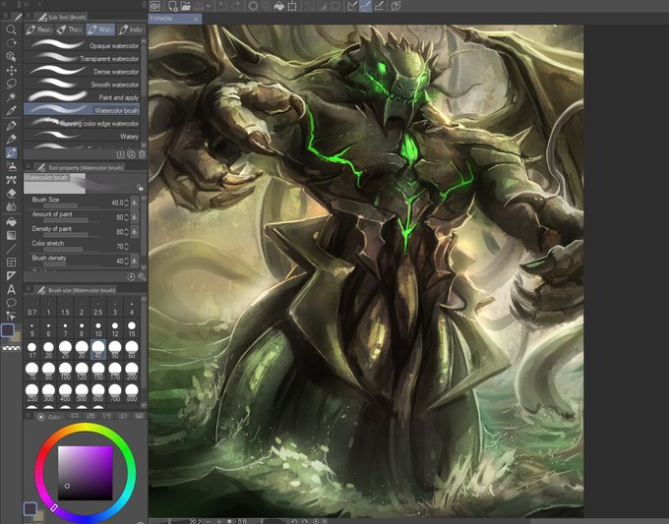Select the Operation object tool
The width and height of the screenshot is (669, 524).
coord(11,57)
